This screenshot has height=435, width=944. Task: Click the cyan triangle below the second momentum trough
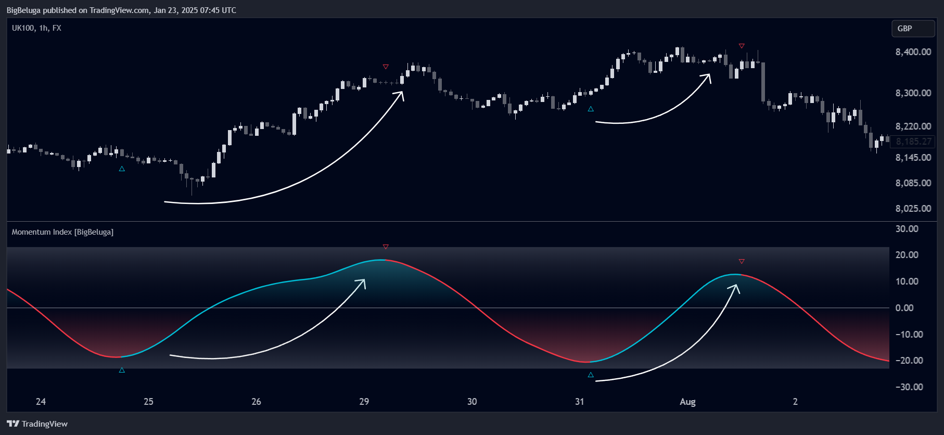click(x=591, y=375)
